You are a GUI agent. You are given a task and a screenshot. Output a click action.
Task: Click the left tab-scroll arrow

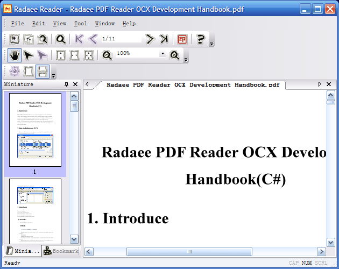pyautogui.click(x=87, y=84)
